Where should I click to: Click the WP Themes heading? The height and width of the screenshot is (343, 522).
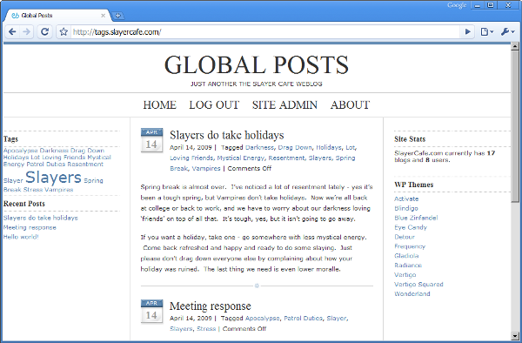click(414, 185)
